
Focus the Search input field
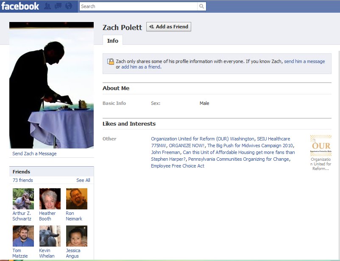138,6
